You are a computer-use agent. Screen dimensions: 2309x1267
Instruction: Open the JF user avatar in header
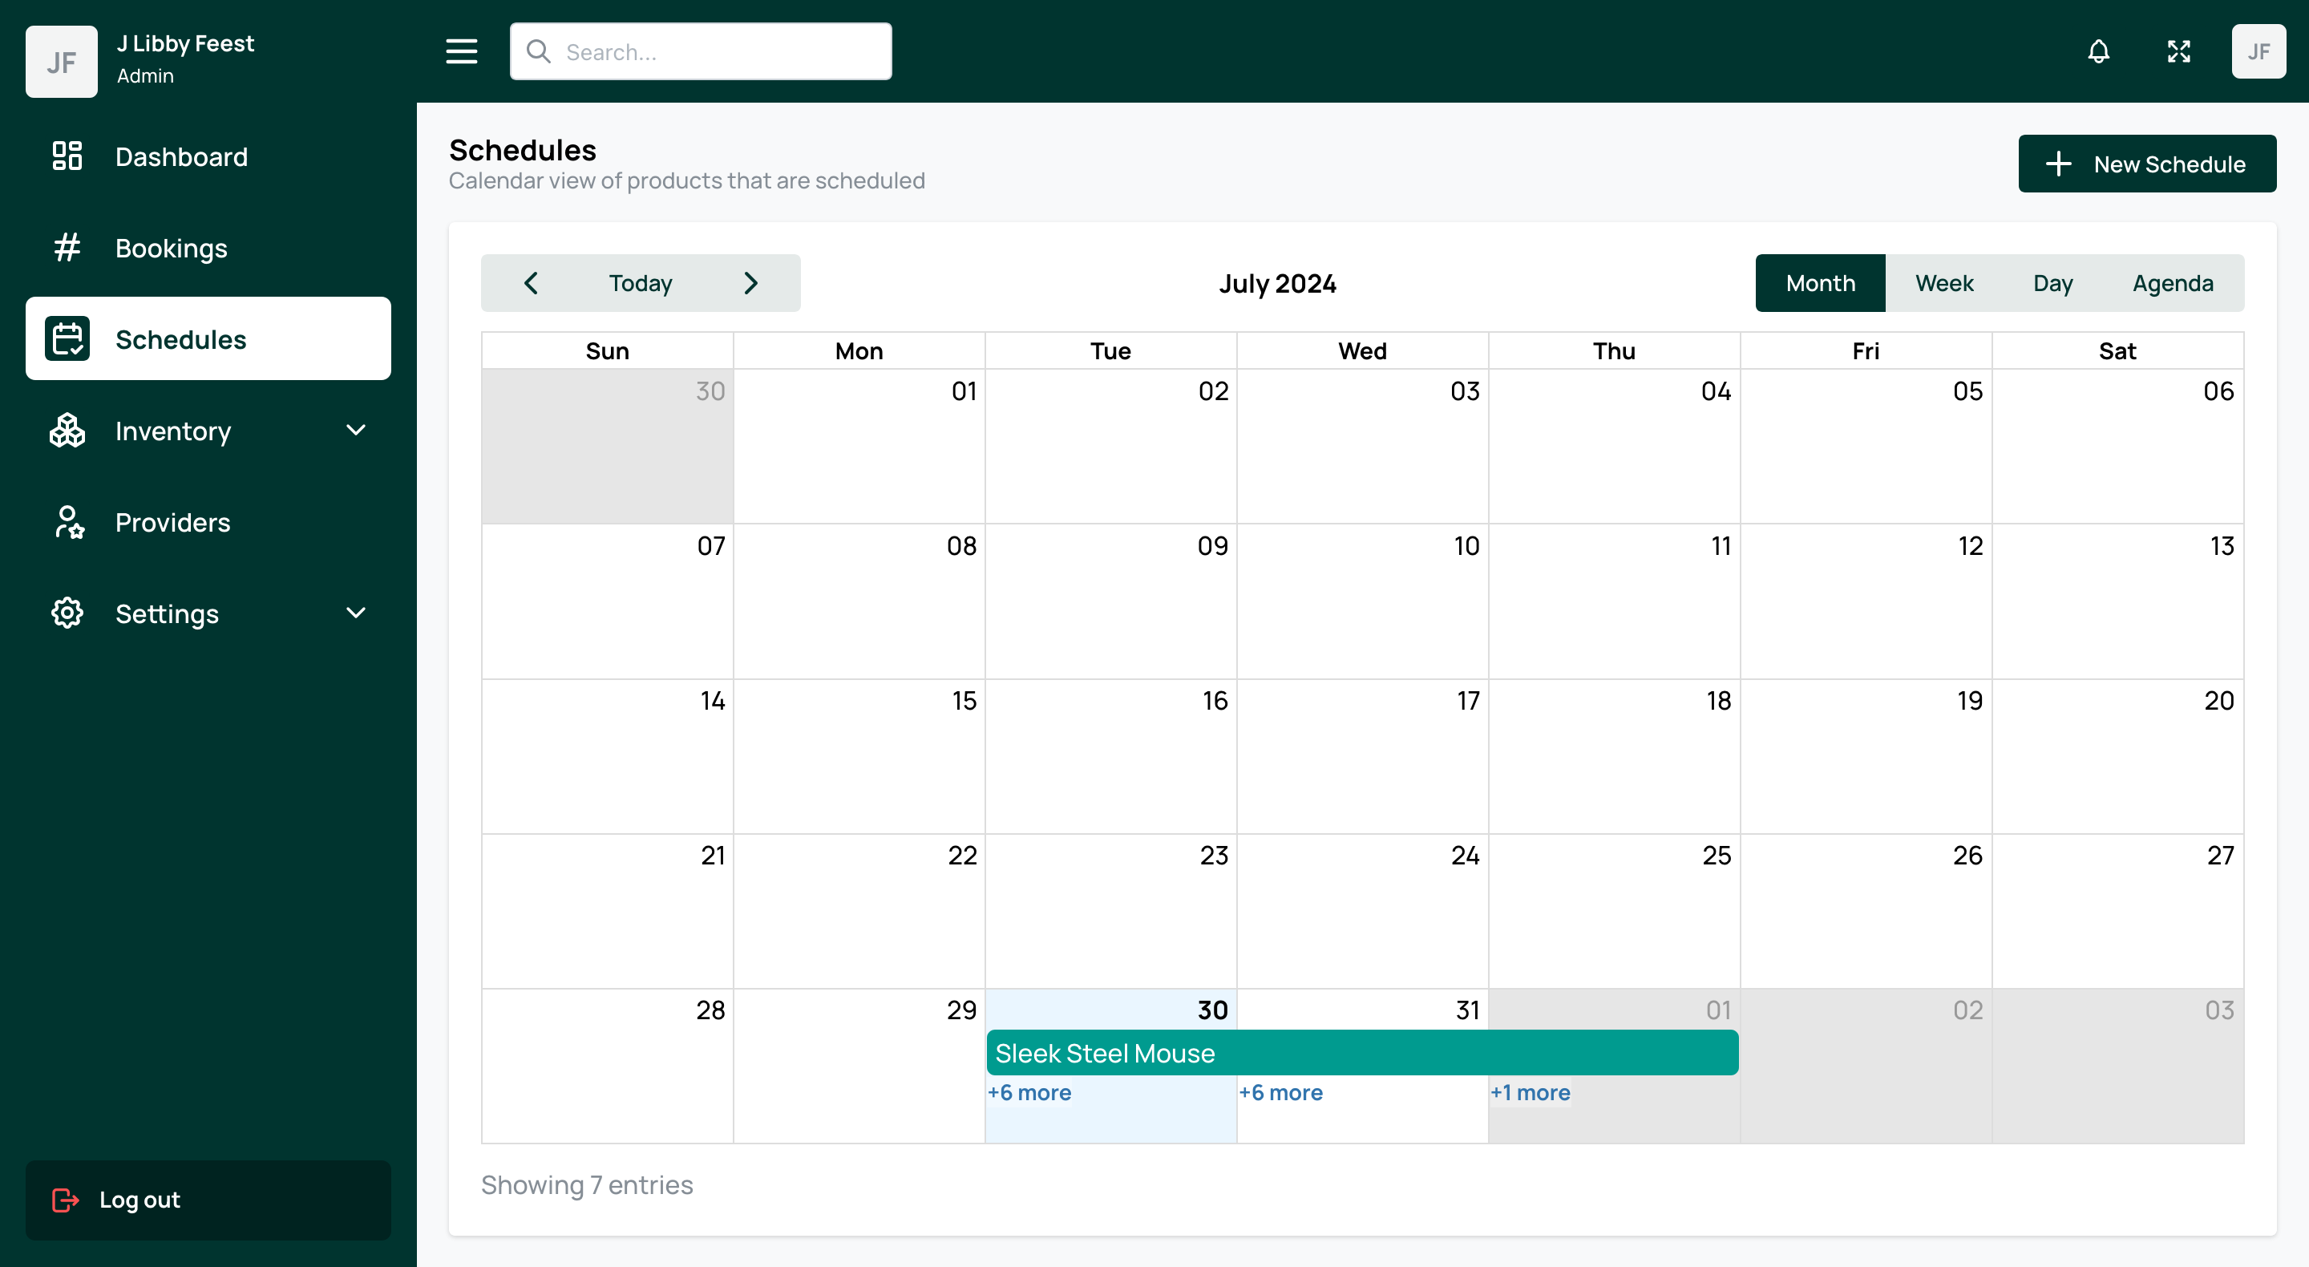point(2258,52)
